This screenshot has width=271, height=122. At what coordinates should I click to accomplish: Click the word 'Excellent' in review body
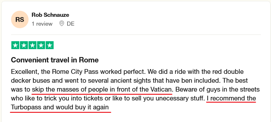tap(25, 72)
